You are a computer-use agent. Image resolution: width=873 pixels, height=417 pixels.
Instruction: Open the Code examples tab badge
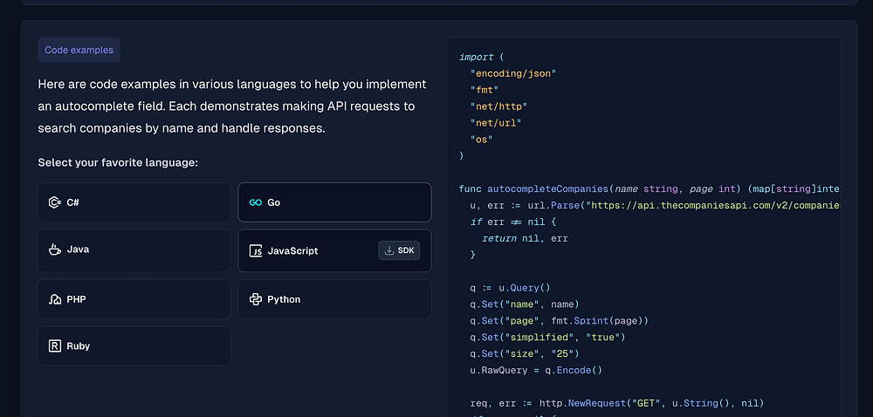pos(79,50)
